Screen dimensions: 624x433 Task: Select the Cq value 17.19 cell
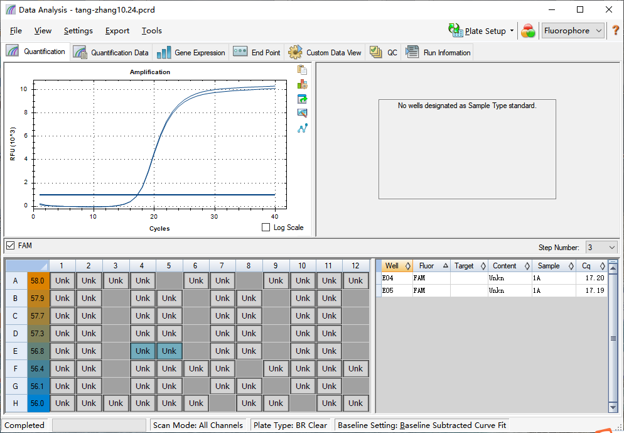point(591,290)
